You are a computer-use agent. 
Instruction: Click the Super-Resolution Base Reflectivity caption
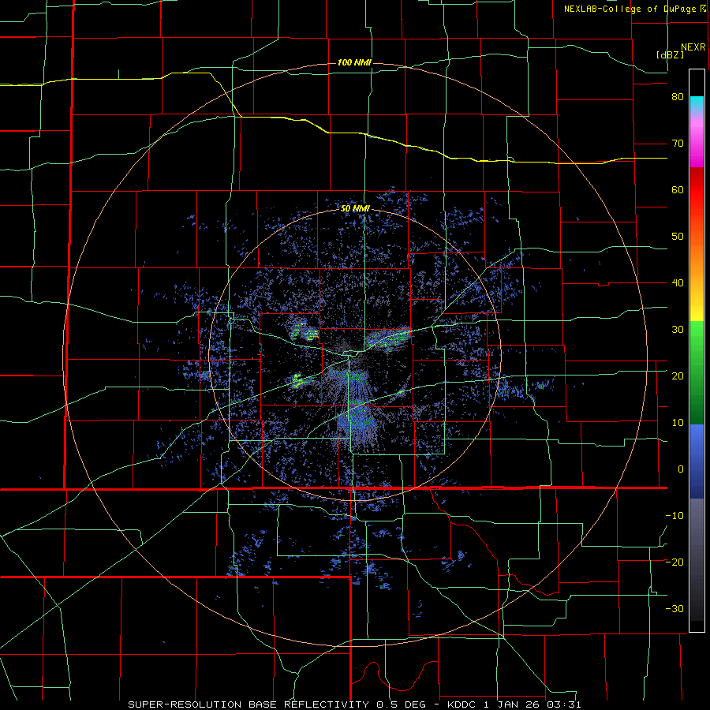pyautogui.click(x=354, y=704)
